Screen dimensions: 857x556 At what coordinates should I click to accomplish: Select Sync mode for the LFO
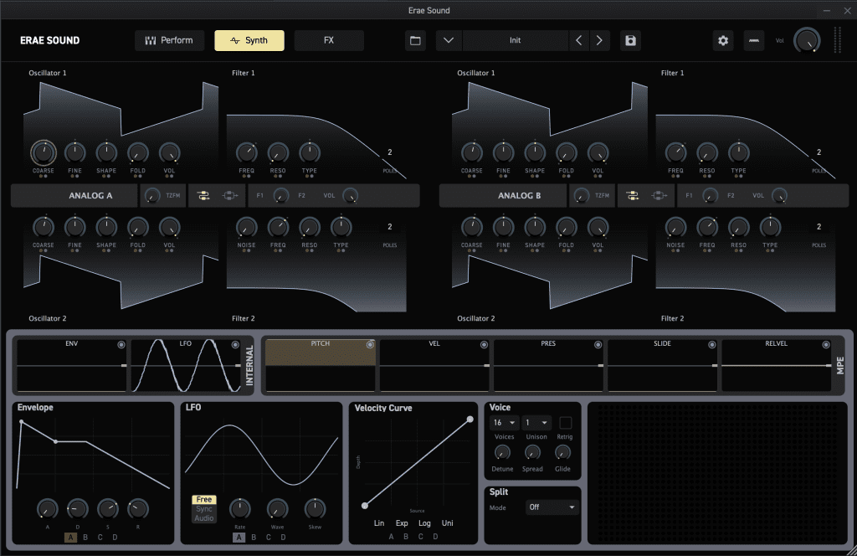(204, 509)
